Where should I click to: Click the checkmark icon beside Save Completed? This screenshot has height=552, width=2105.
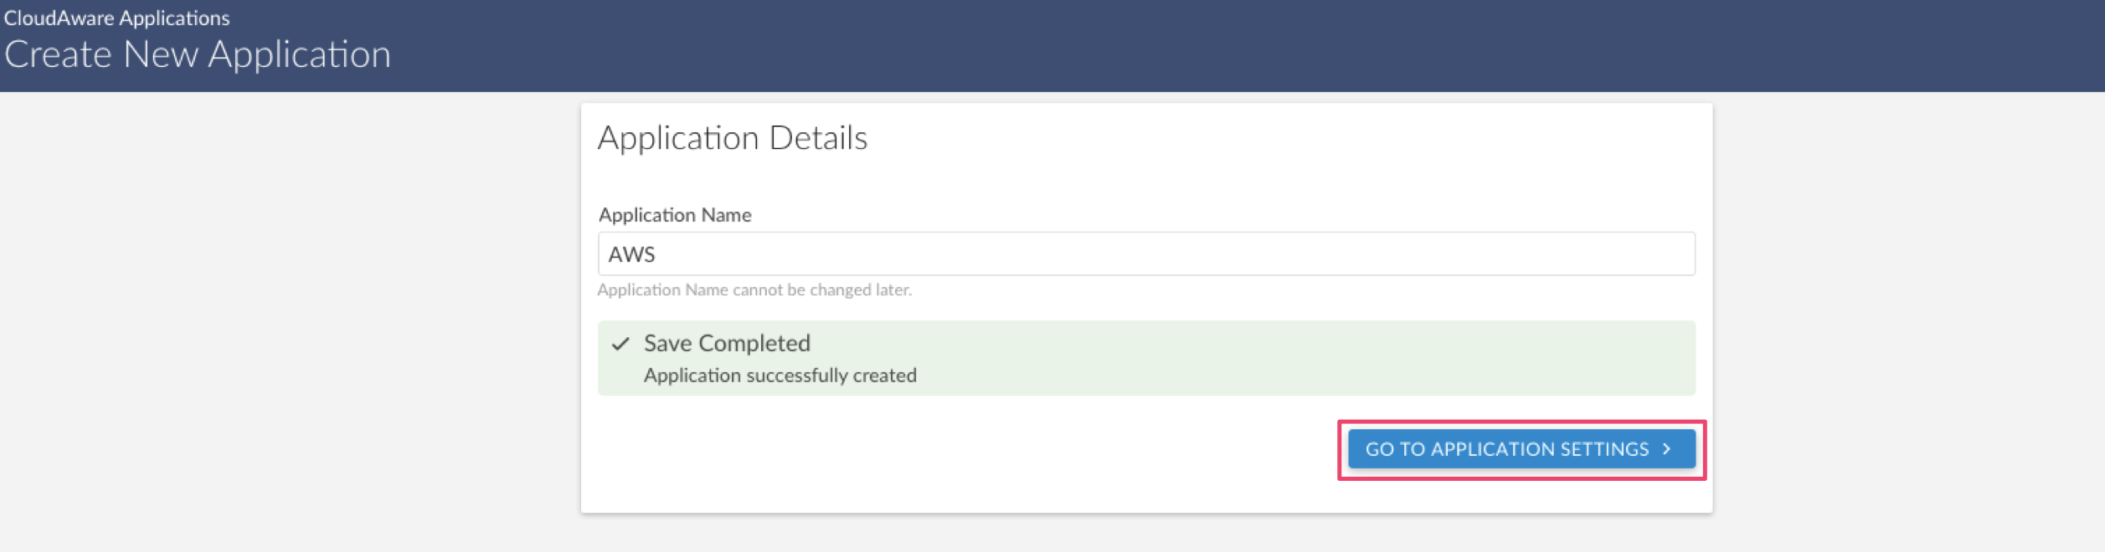coord(620,344)
